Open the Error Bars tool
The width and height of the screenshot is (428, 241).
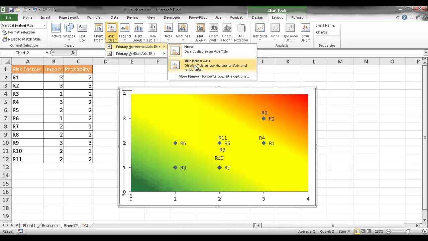pos(305,32)
